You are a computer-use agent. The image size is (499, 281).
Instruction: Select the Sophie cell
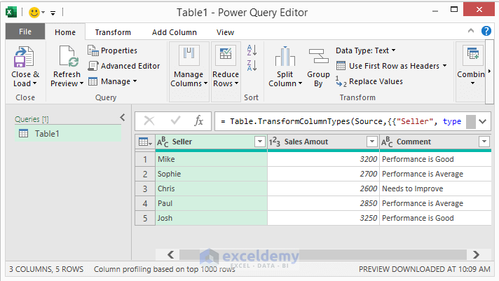point(212,174)
